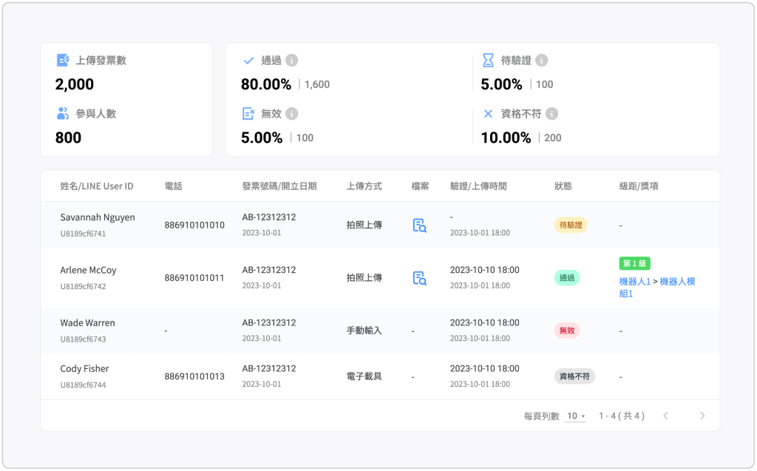Click the green 通過 status badge
This screenshot has height=471, width=757.
pyautogui.click(x=567, y=278)
